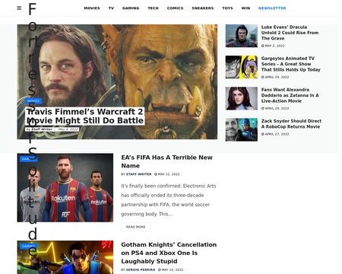The image size is (342, 274).
Task: Open the FIFA players article thumbnail
Action: point(65,188)
